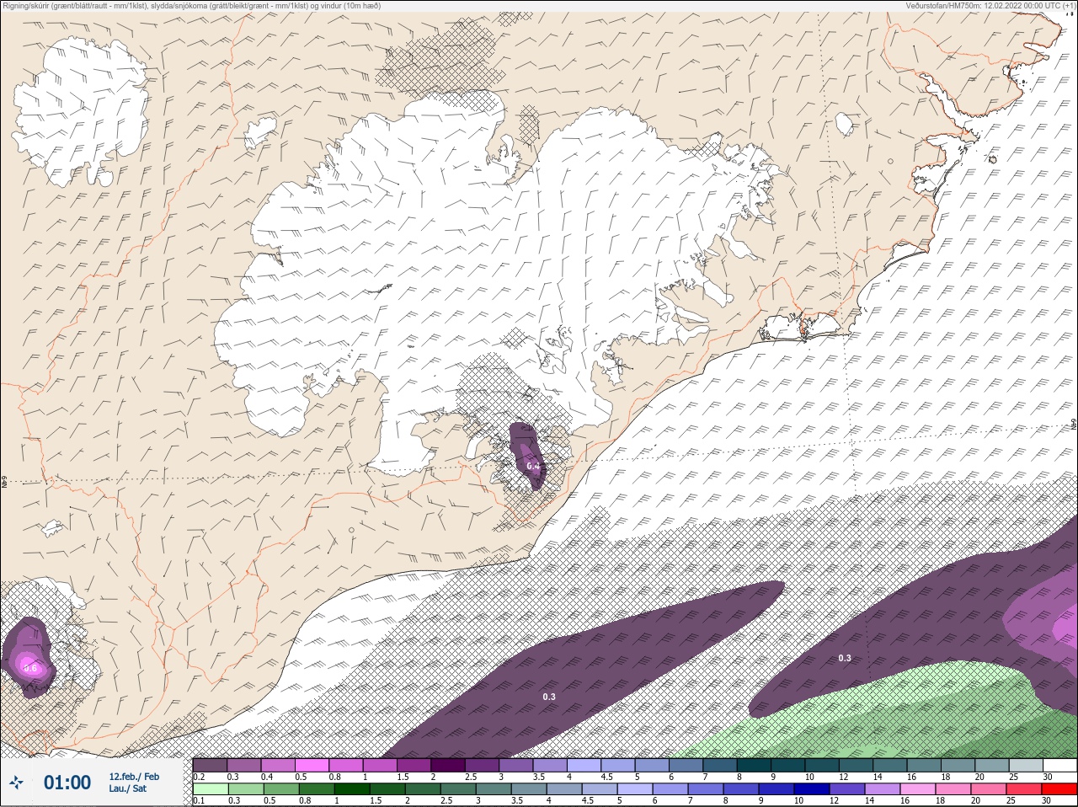Click the weekday text 'Lau./ Sat'
Viewport: 1078px width, 807px height.
click(x=127, y=788)
